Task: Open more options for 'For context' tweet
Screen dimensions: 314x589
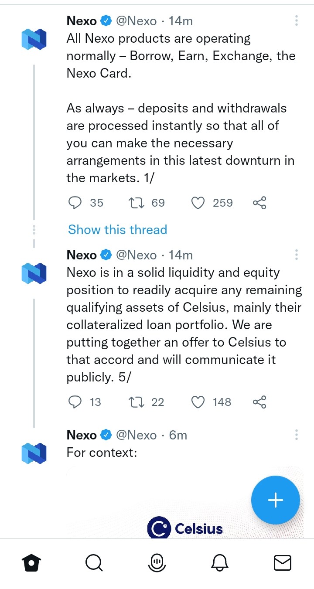Action: [x=297, y=435]
